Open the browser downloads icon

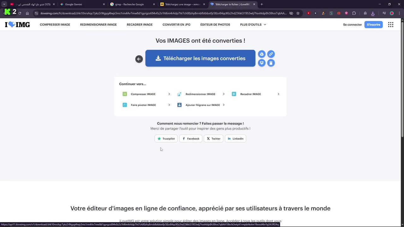point(373,13)
